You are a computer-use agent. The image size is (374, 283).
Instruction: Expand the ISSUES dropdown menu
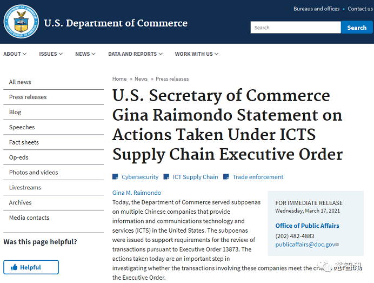tap(51, 54)
